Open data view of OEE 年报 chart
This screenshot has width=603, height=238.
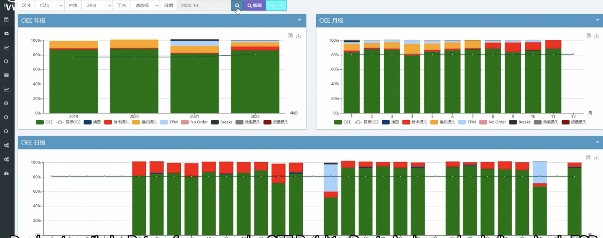coord(291,36)
